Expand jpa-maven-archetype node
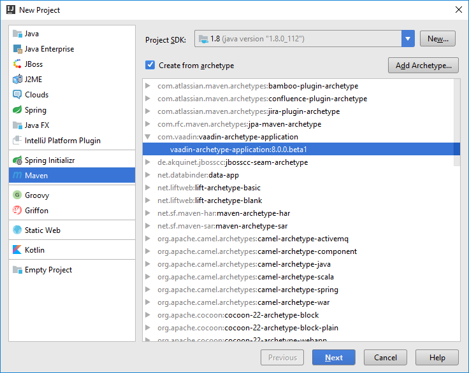Image resolution: width=469 pixels, height=373 pixels. point(147,123)
